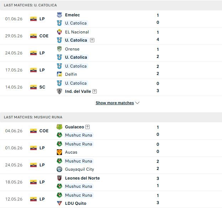Click advancement arrow icon next to Gualaceo
222x208 pixels.
pos(88,127)
